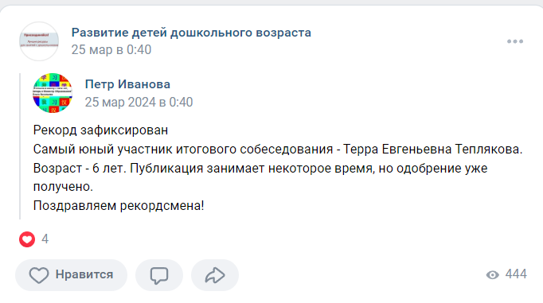Click the eye views icon
Image resolution: width=543 pixels, height=303 pixels.
pyautogui.click(x=492, y=275)
